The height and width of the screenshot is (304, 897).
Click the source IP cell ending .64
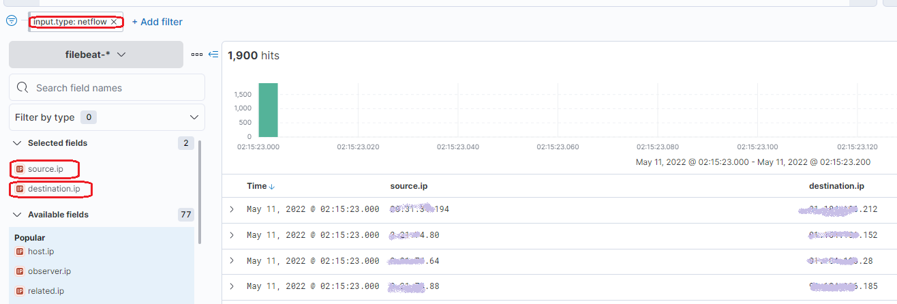pyautogui.click(x=414, y=261)
